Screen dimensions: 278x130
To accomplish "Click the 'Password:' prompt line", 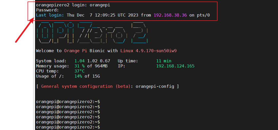I will point(47,10).
